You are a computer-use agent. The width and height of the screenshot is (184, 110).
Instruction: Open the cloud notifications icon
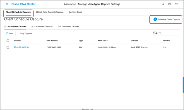[176, 4]
